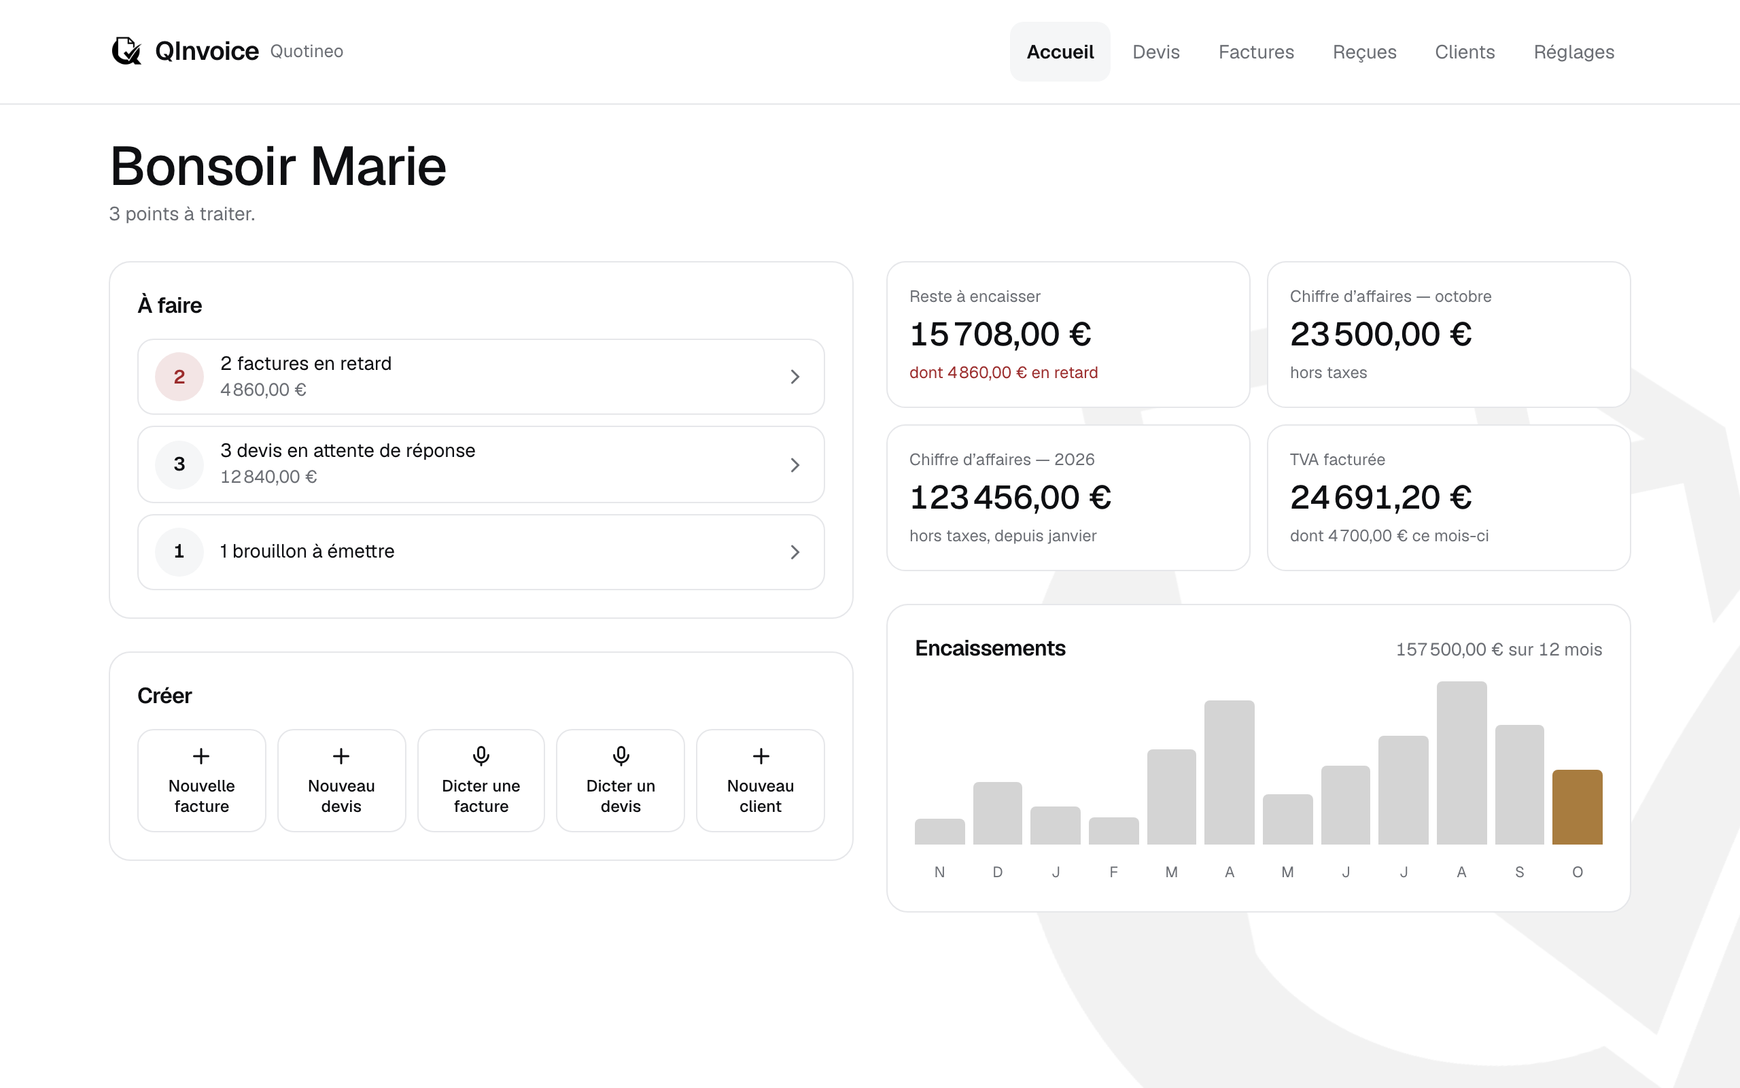Open the Reçues tab
Screen dimensions: 1740x1088
tap(1364, 52)
